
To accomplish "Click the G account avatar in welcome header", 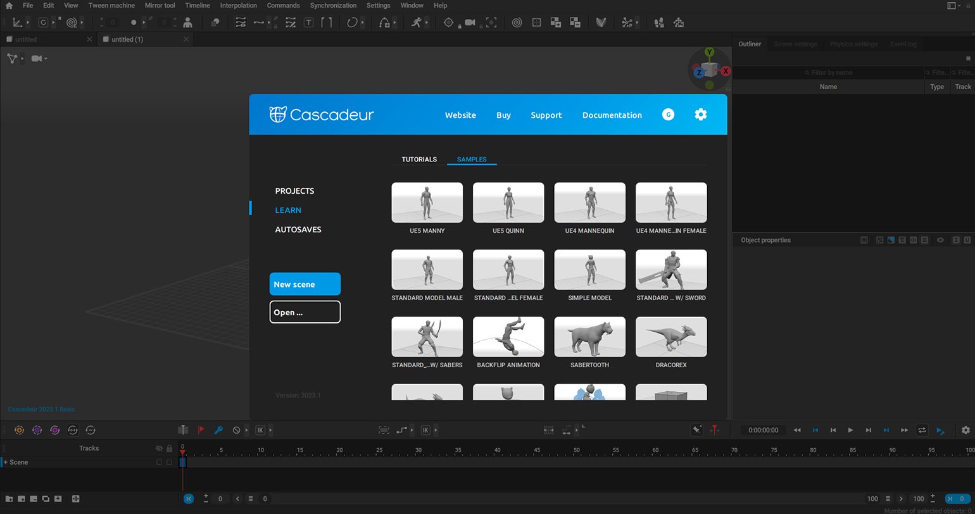I will click(x=668, y=115).
